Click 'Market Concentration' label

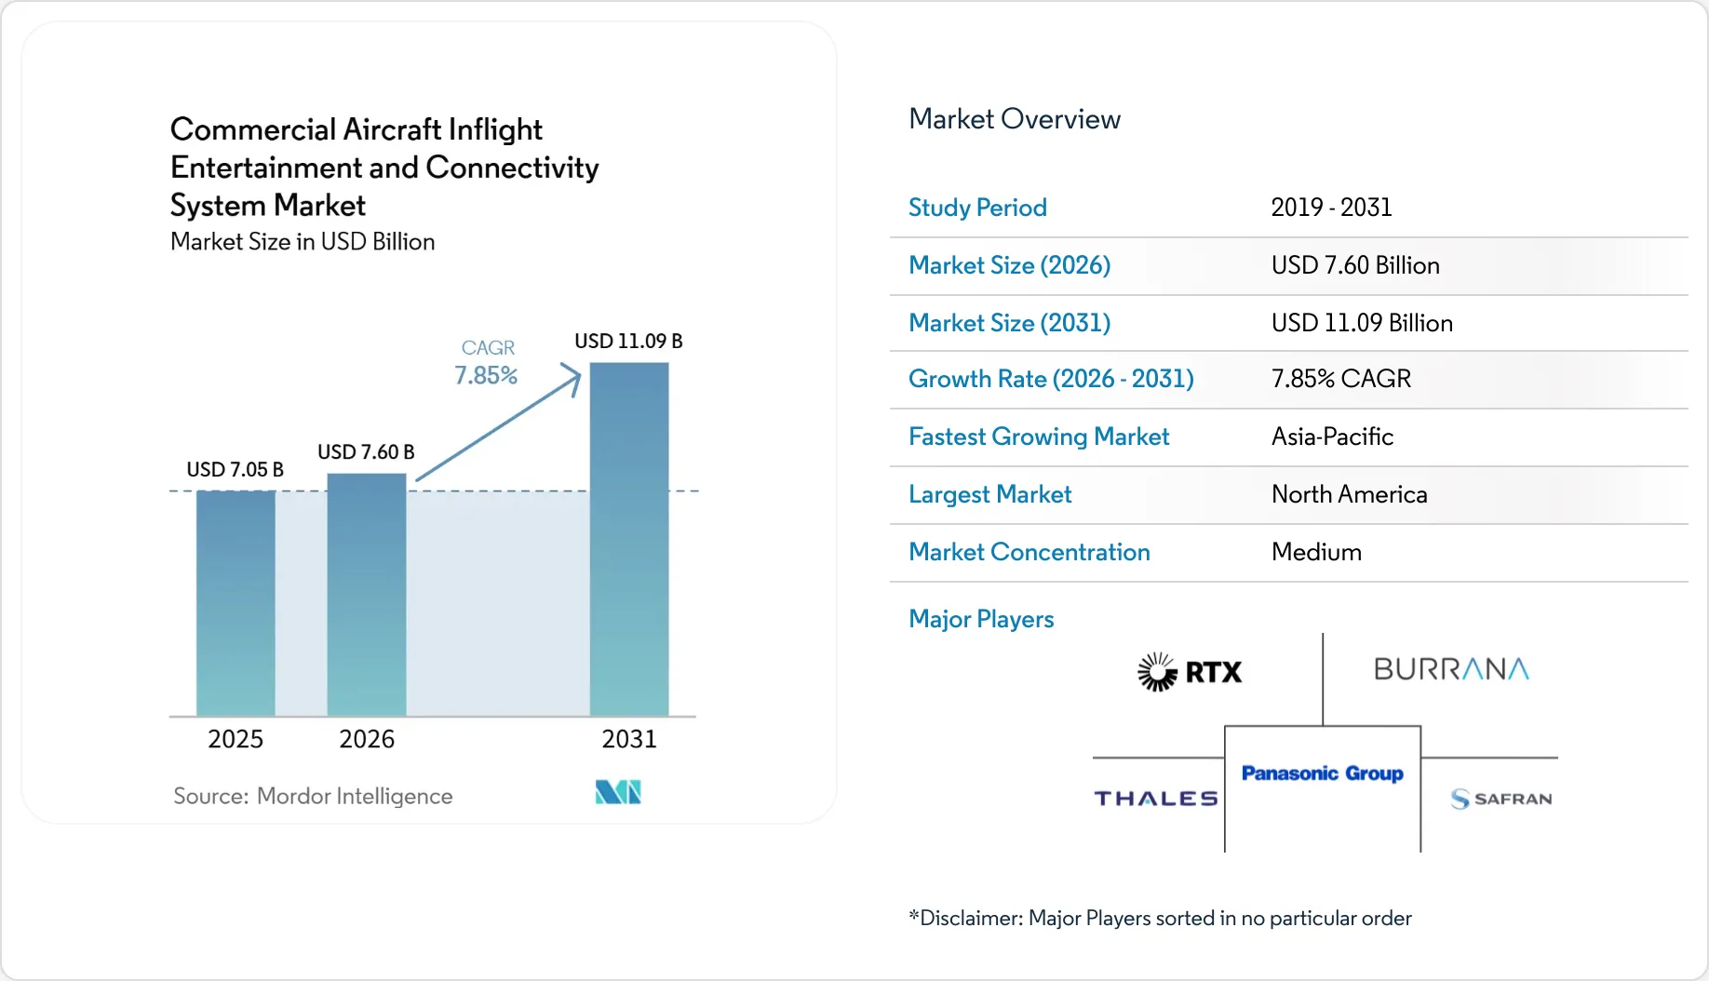[1029, 552]
